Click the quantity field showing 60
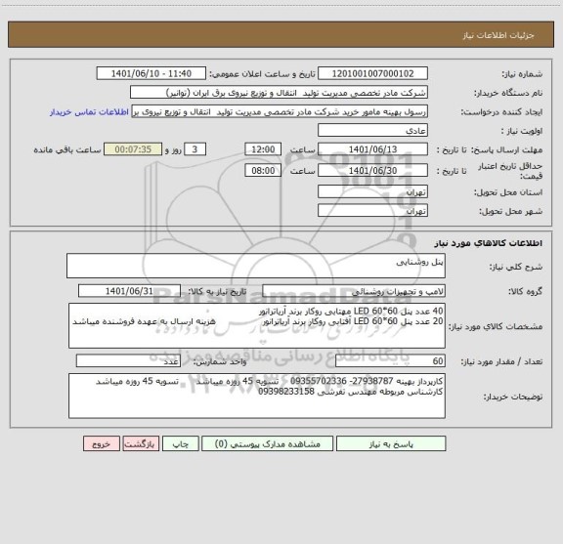This screenshot has width=563, height=544. click(390, 361)
